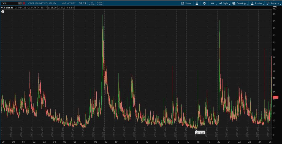Viewport: 282px width, 144px height.
Task: Click the chart pattern icon next to Patterns
Action: [x=268, y=3]
